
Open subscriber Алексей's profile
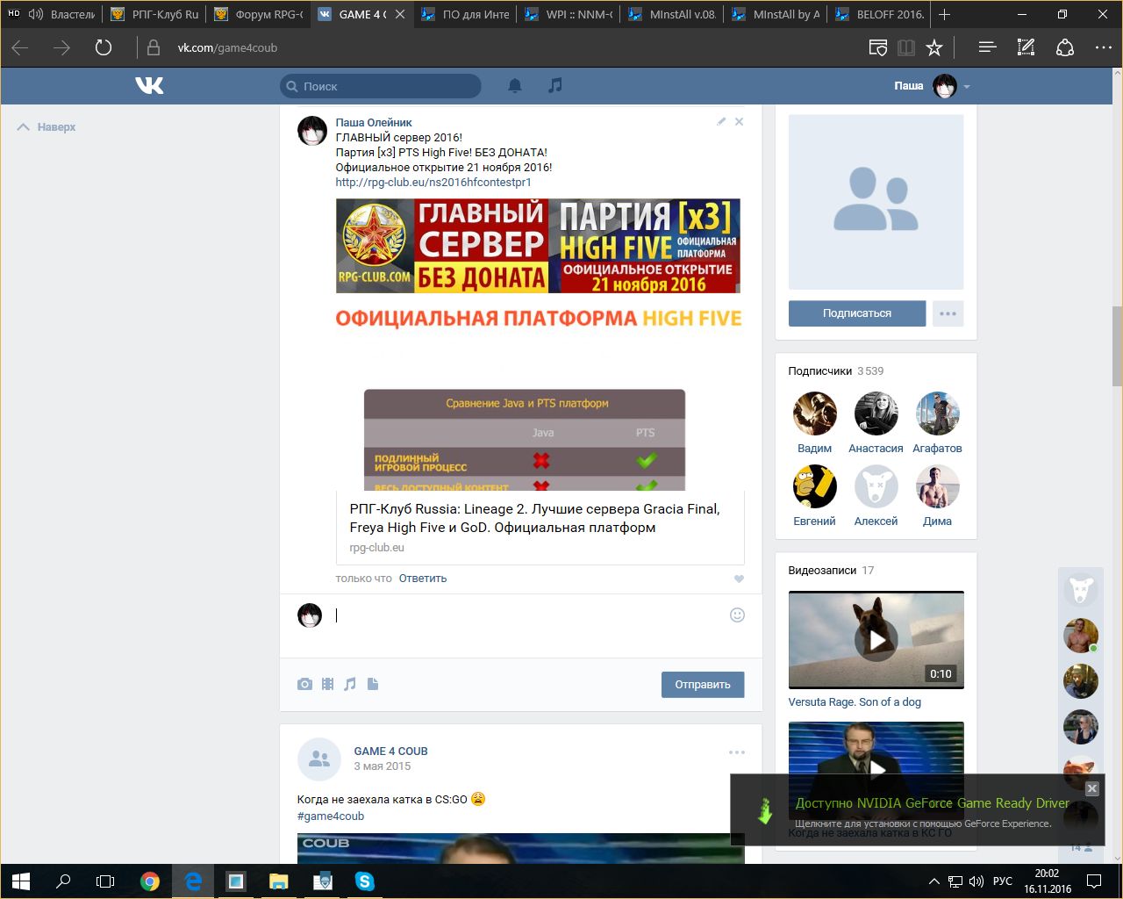(876, 485)
